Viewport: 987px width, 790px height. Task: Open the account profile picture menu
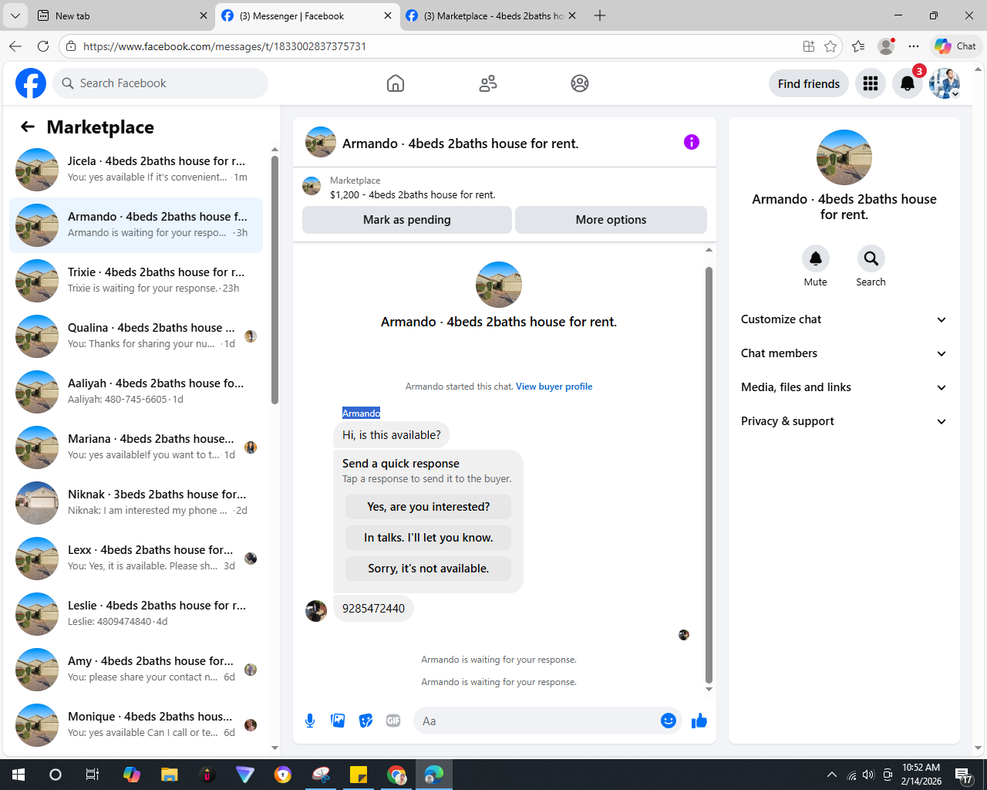click(x=945, y=83)
